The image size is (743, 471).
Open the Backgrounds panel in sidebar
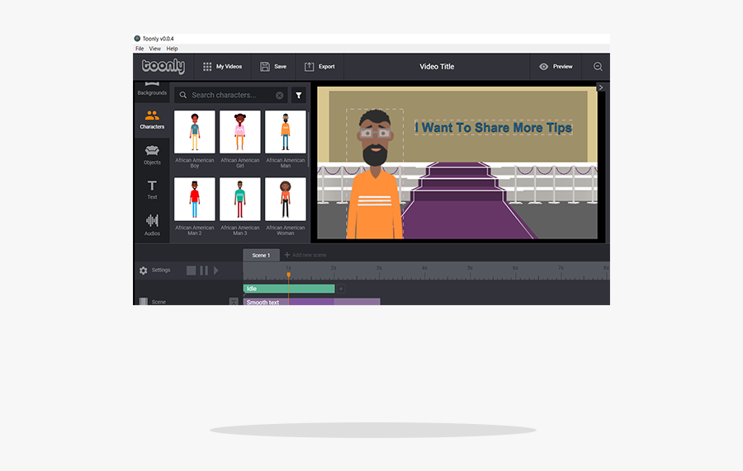[152, 89]
